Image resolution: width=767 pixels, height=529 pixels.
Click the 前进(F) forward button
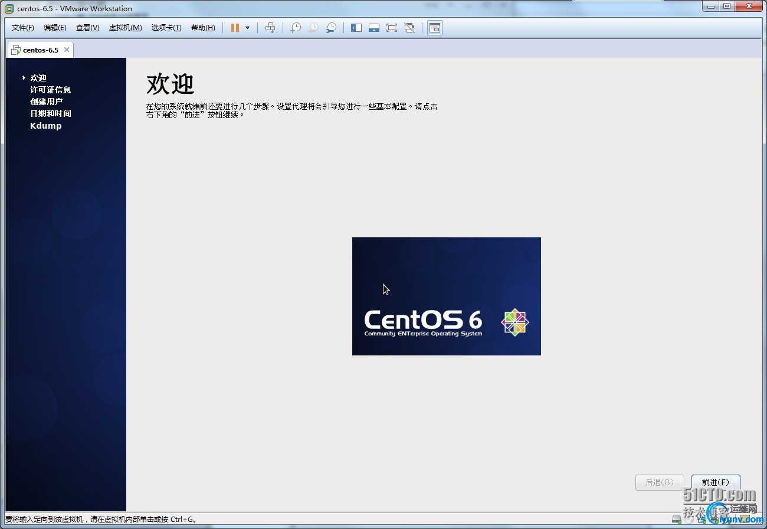[716, 482]
